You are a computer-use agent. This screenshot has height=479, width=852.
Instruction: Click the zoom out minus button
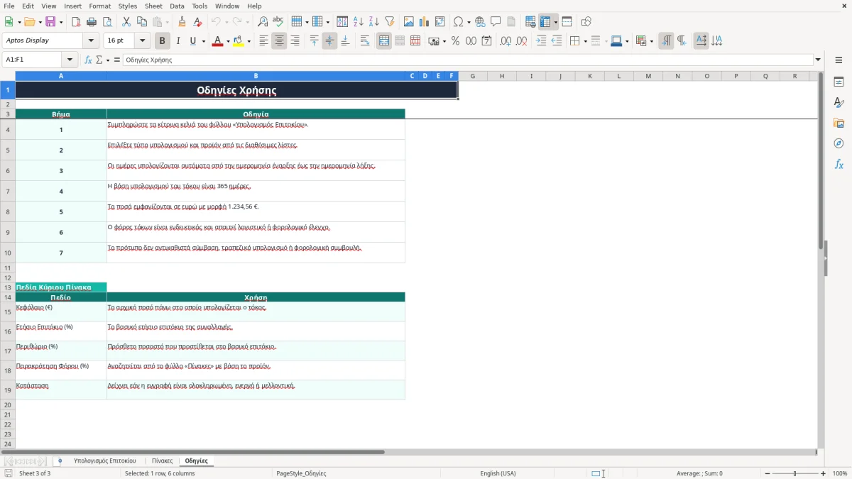pos(768,473)
